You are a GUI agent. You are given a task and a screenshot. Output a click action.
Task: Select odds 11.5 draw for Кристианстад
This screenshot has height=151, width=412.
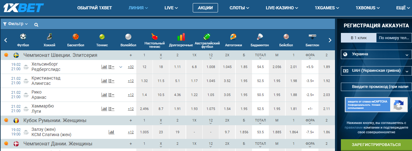[161, 81]
